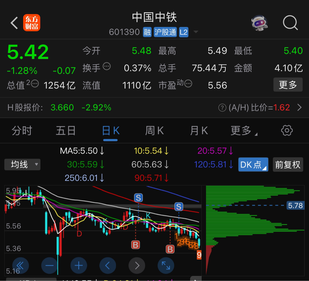Tap the 沪股通 badge
The width and height of the screenshot is (309, 281).
point(165,32)
